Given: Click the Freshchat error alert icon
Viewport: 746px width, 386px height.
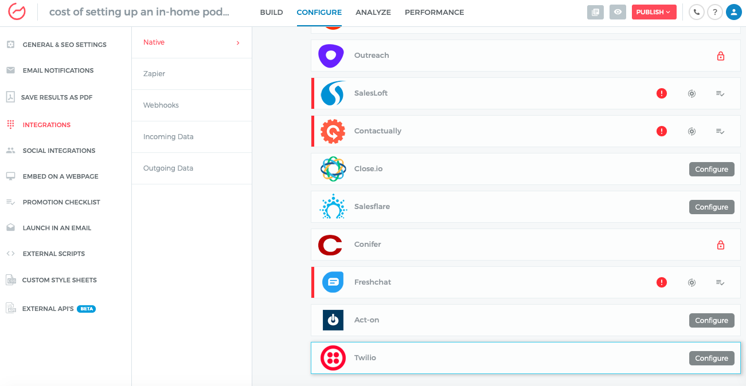Looking at the screenshot, I should tap(662, 282).
